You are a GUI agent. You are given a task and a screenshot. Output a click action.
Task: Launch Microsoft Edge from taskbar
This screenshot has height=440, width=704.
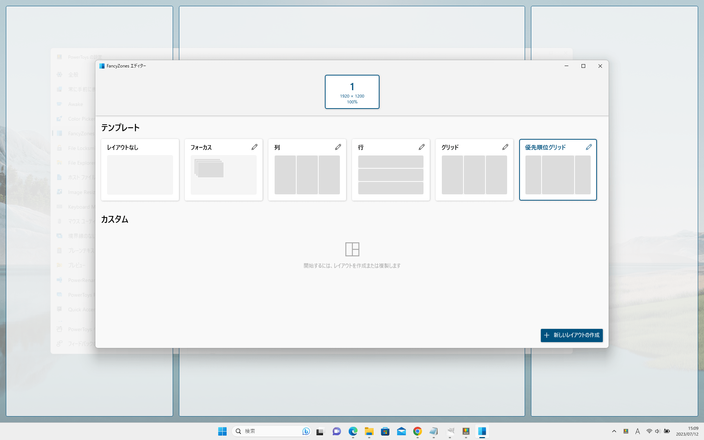click(x=353, y=431)
